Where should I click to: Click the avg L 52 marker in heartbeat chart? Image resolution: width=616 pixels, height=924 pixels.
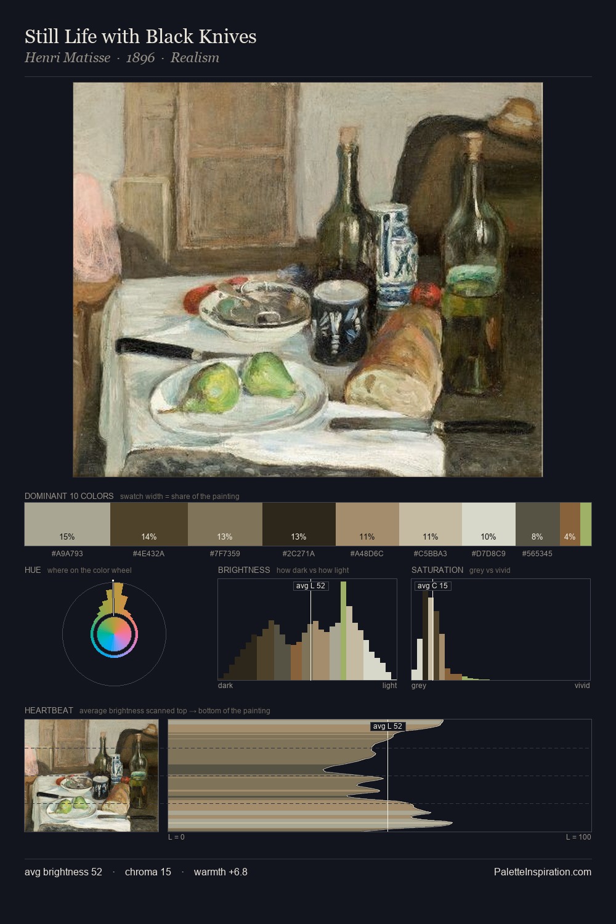(387, 726)
